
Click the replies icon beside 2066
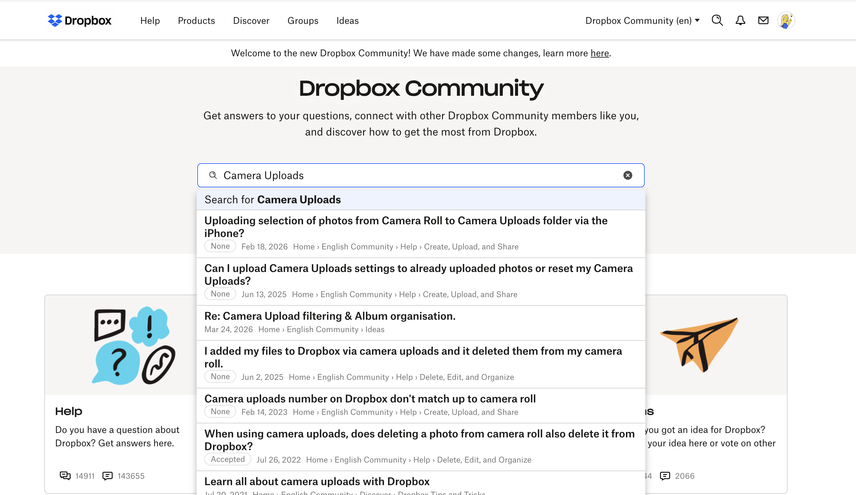click(x=665, y=476)
